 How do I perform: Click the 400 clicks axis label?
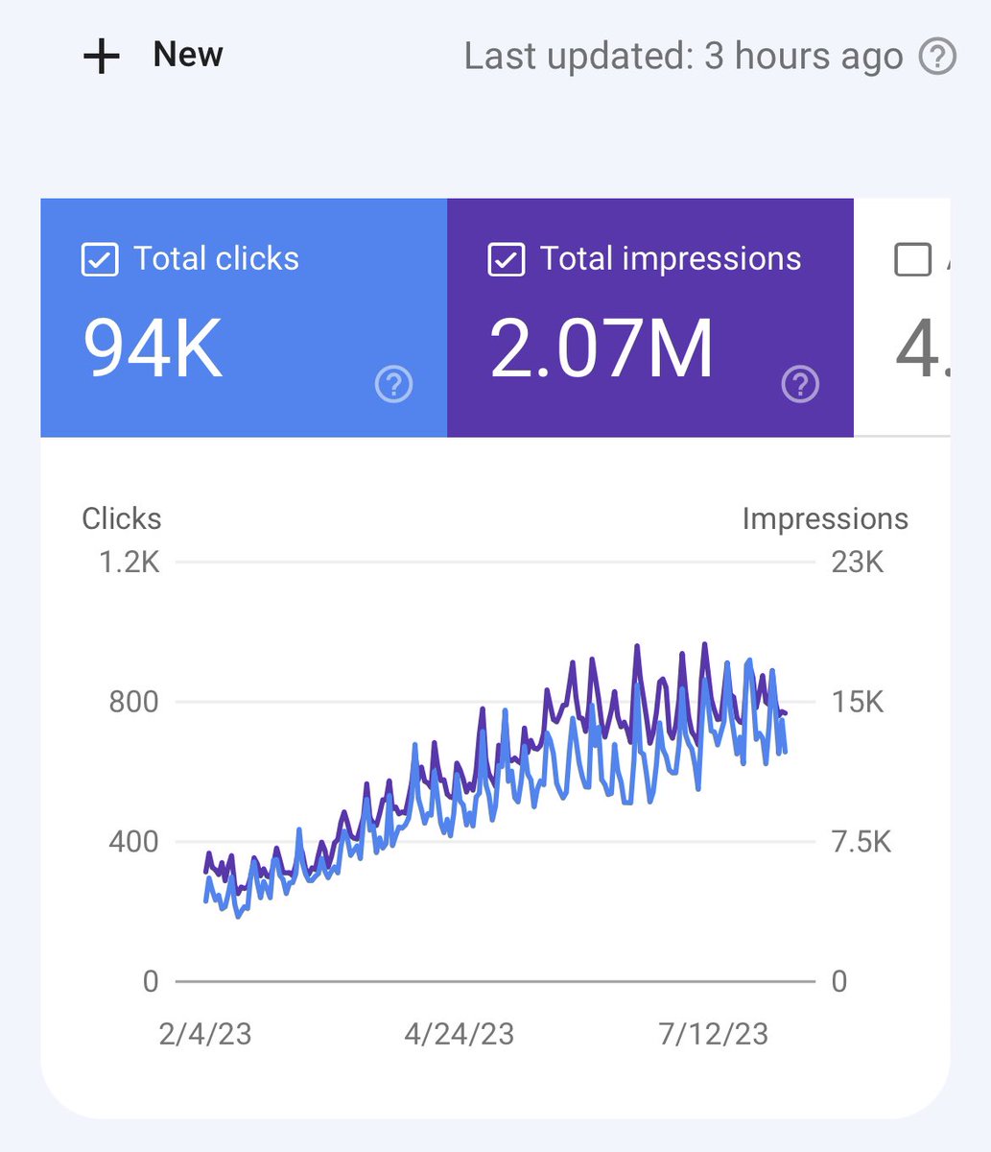click(x=133, y=842)
